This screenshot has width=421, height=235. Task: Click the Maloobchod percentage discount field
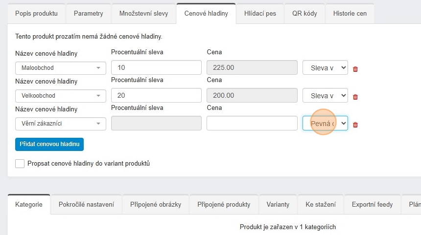[x=156, y=68]
